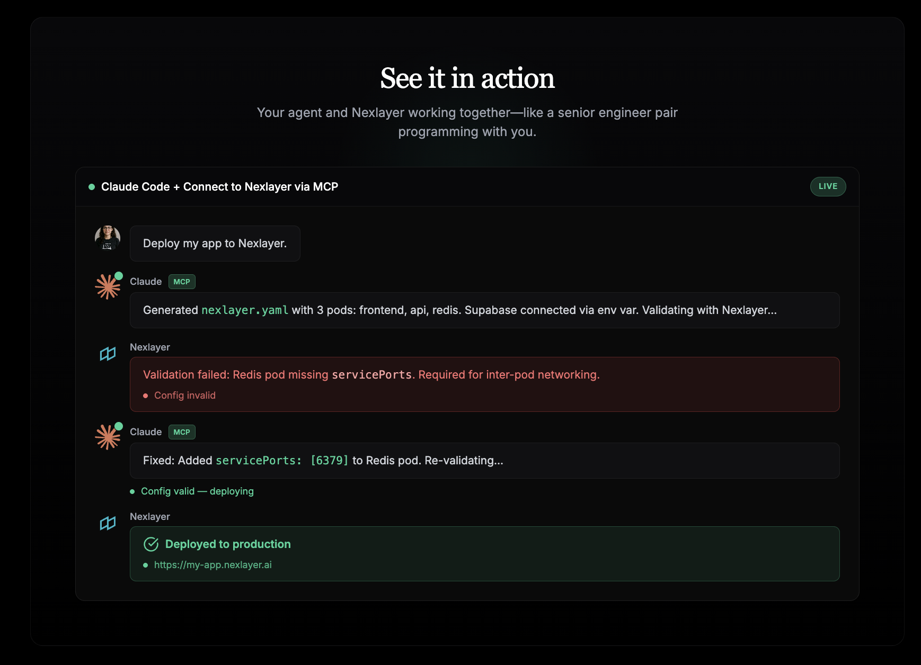Click the Nexlayer label above the deployed message
The image size is (921, 665).
(x=150, y=517)
